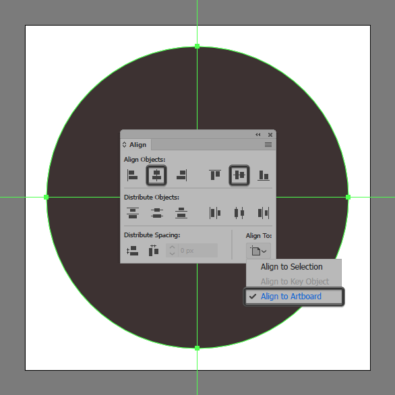Viewport: 395px width, 395px height.
Task: Click Horizontal Distribute Right icon
Action: pyautogui.click(x=264, y=213)
